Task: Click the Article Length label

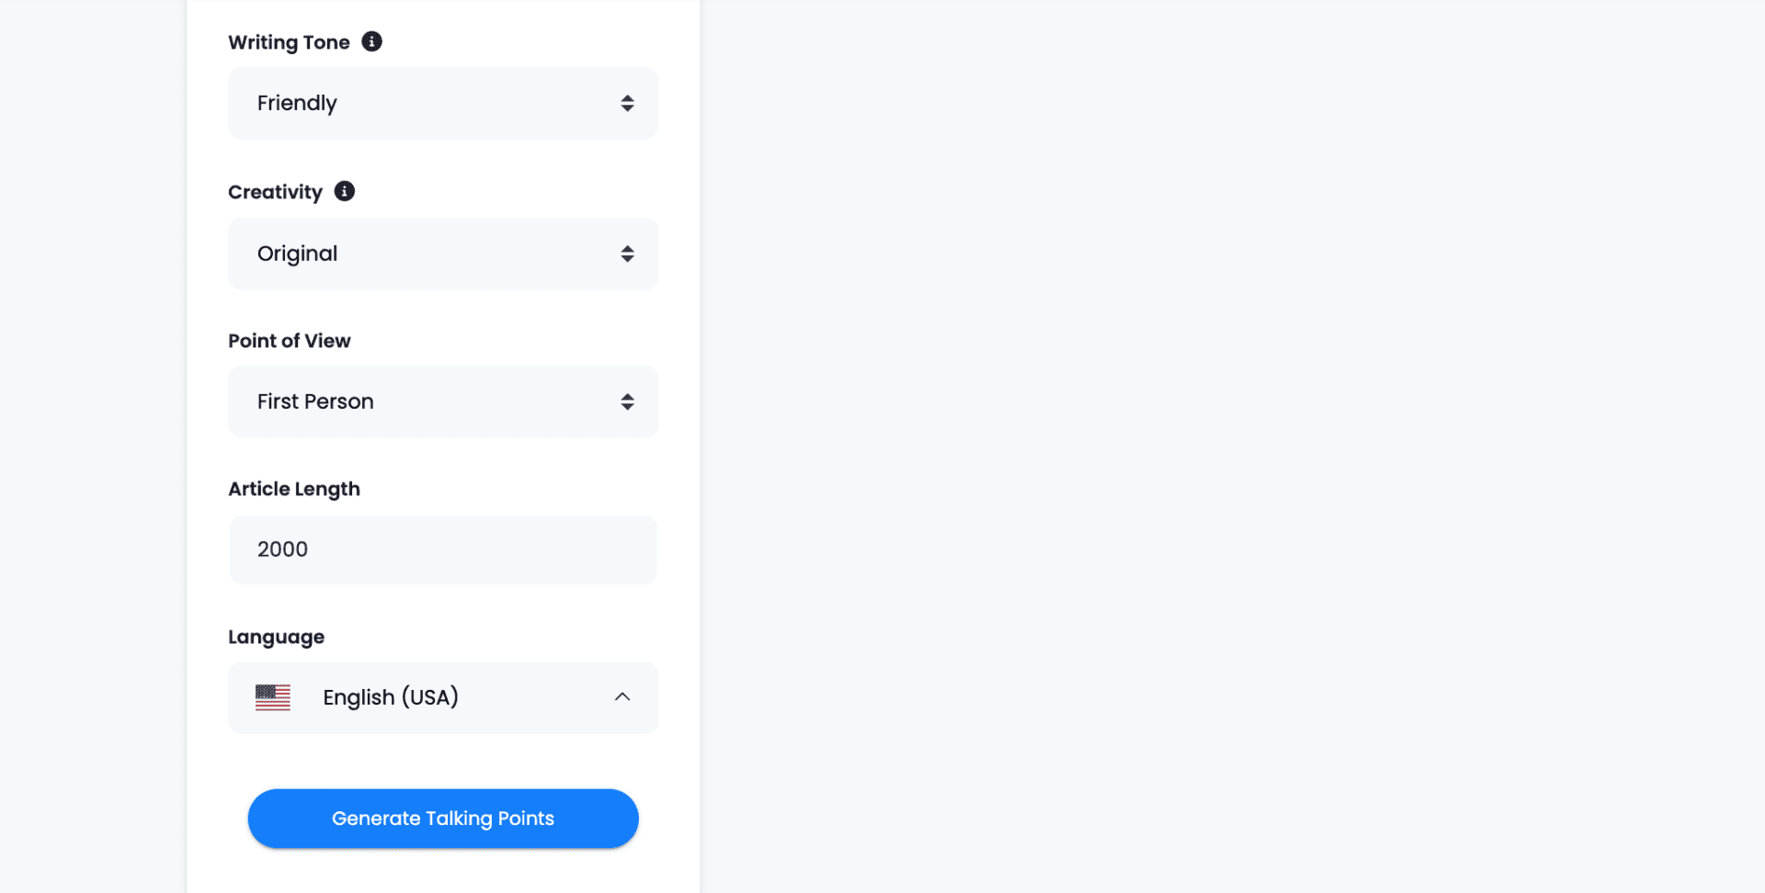Action: pyautogui.click(x=294, y=489)
